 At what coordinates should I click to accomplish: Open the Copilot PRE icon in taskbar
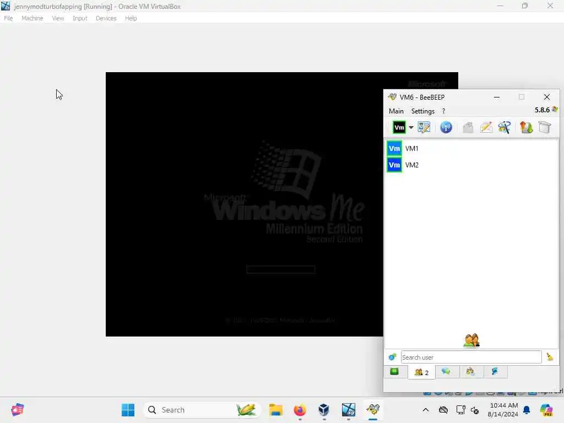pos(546,410)
